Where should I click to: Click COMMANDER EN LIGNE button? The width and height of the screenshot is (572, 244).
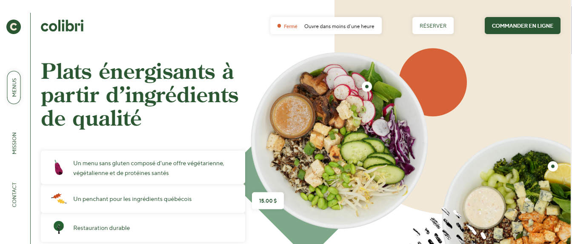[523, 26]
